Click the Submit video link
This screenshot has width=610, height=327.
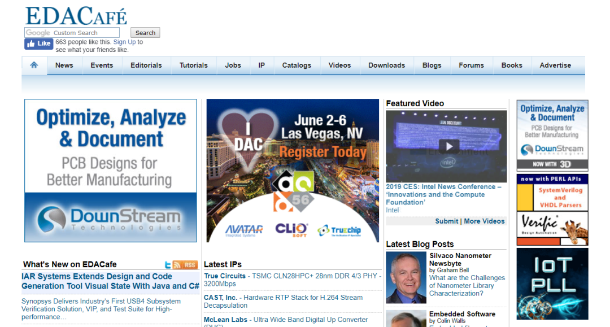point(447,221)
